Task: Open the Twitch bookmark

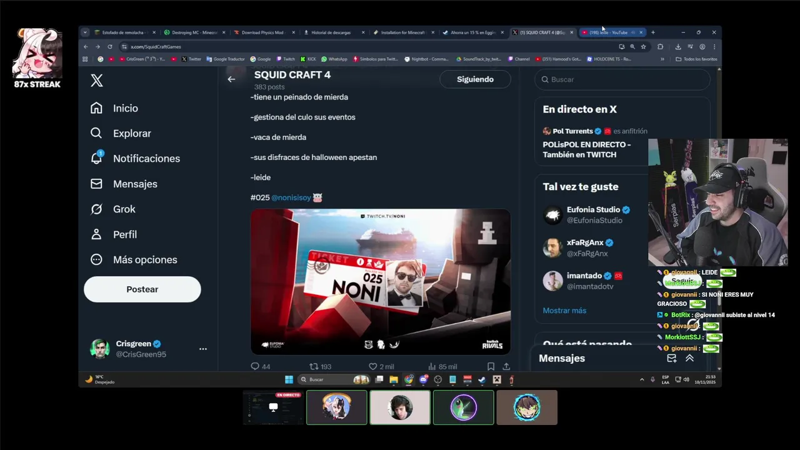Action: click(286, 59)
